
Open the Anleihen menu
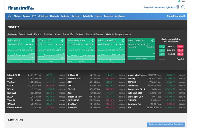coord(43,16)
